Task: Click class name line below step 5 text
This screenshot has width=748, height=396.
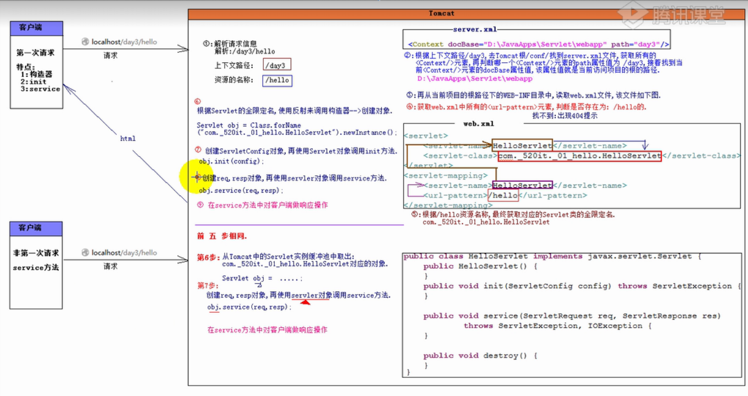Action: 486,222
